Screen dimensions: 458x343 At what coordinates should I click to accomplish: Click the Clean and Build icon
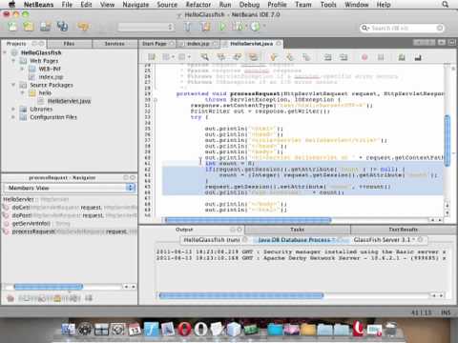[205, 27]
